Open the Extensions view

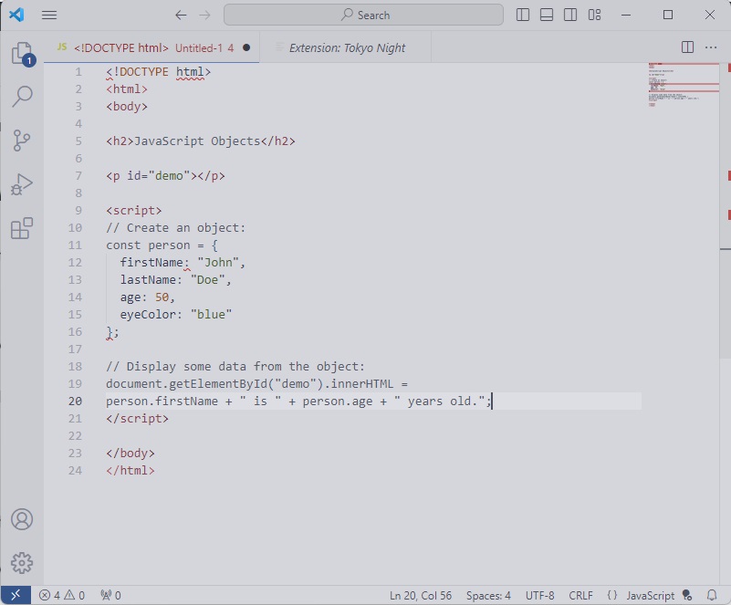coord(22,228)
